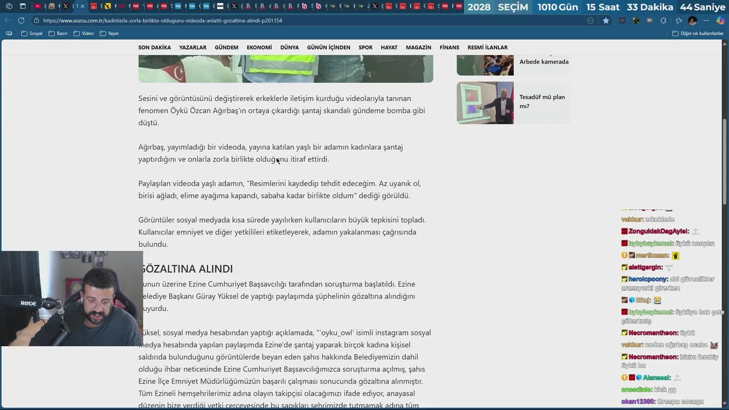
Task: Expand the Diğer sık kullanılanlar folder
Action: (698, 34)
